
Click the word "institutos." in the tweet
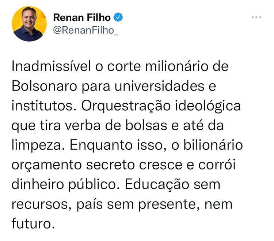[x=44, y=106]
